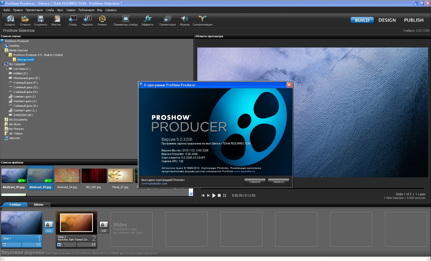This screenshot has width=431, height=261.
Task: Edit transition time after Slide 1
Action: pyautogui.click(x=49, y=231)
